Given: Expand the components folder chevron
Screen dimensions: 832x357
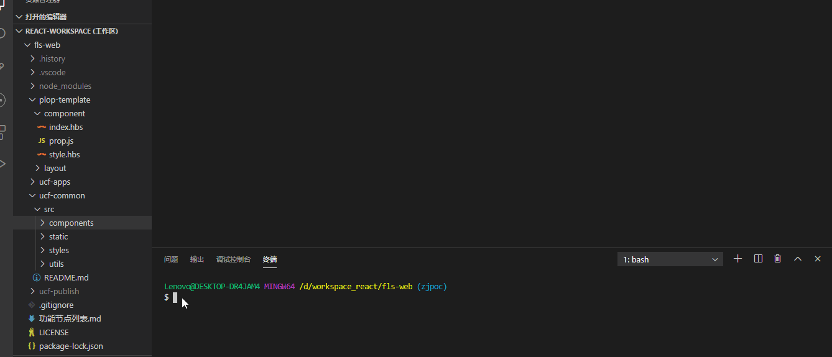Looking at the screenshot, I should (x=42, y=223).
